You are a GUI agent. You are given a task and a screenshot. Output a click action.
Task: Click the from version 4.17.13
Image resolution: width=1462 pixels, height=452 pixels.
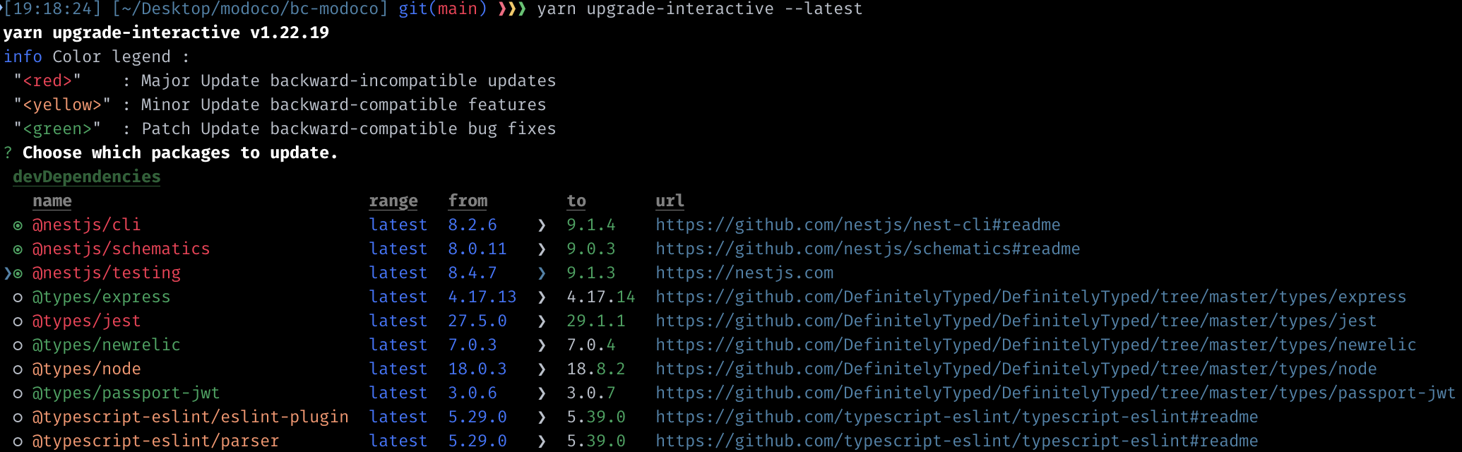click(482, 297)
